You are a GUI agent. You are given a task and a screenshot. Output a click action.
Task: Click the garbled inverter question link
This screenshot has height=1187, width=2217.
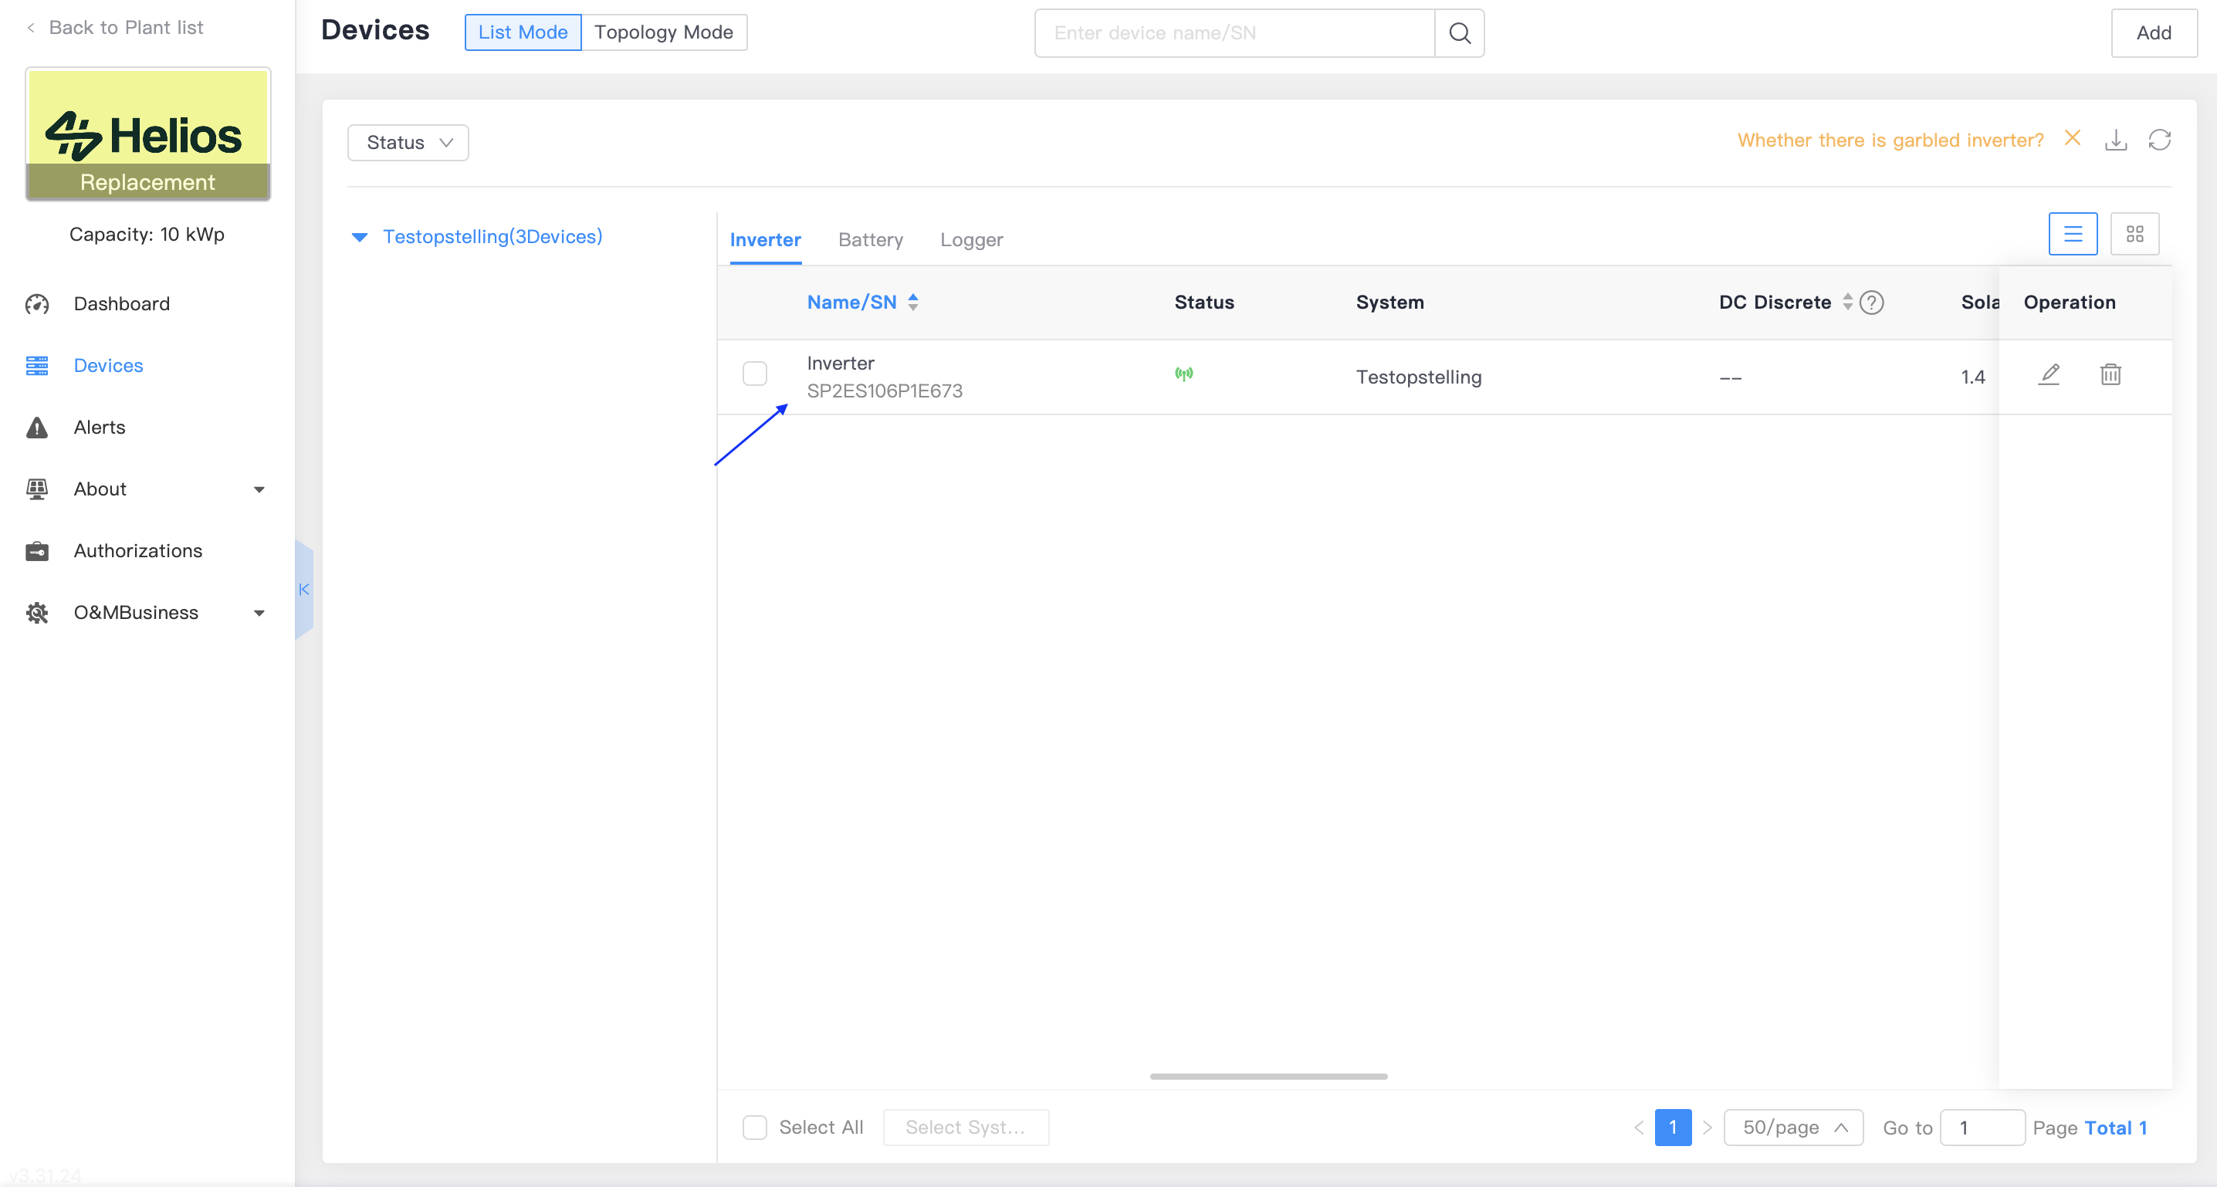click(x=1890, y=140)
